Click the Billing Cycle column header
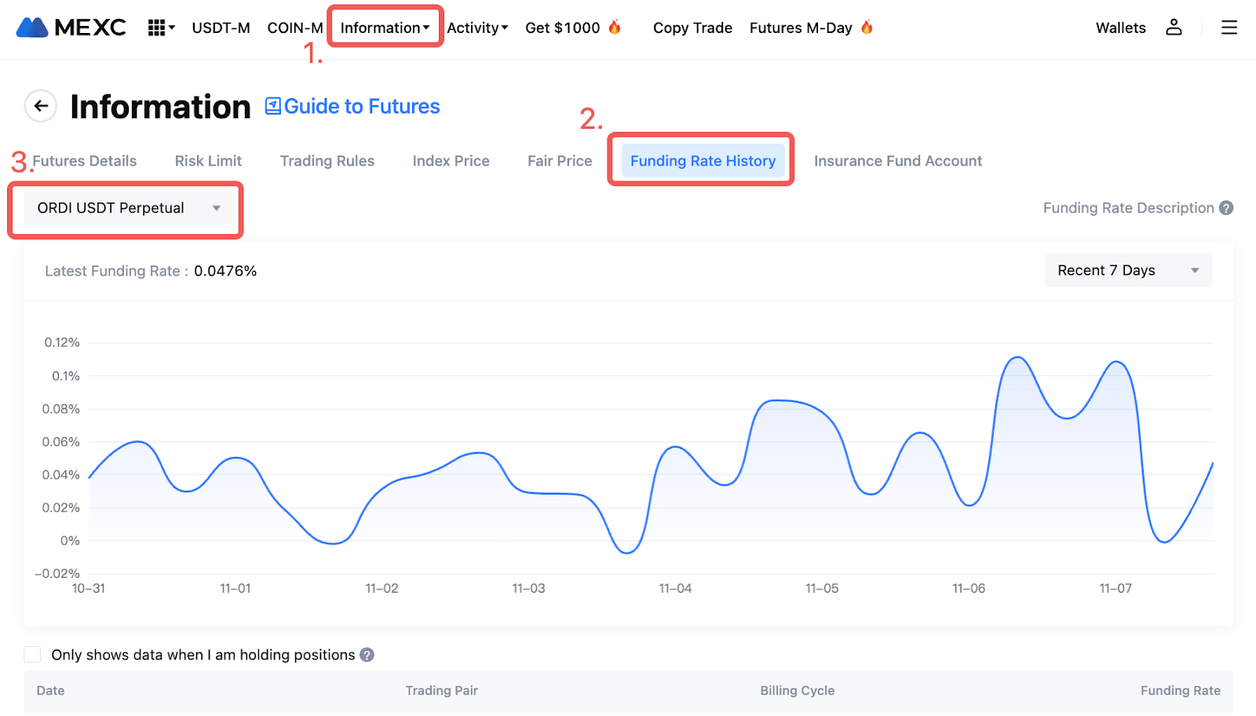The height and width of the screenshot is (716, 1256). (x=797, y=691)
